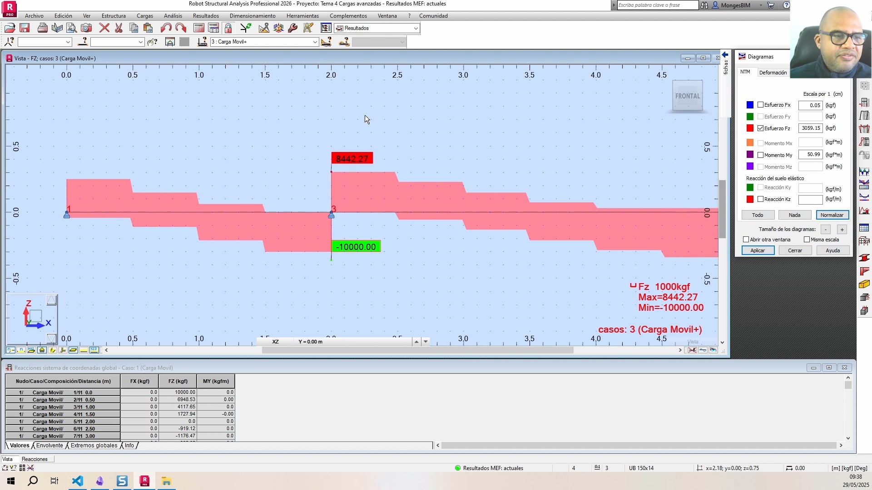The height and width of the screenshot is (490, 872).
Task: Expand the MongesBIM account dropdown arrow
Action: point(761,5)
